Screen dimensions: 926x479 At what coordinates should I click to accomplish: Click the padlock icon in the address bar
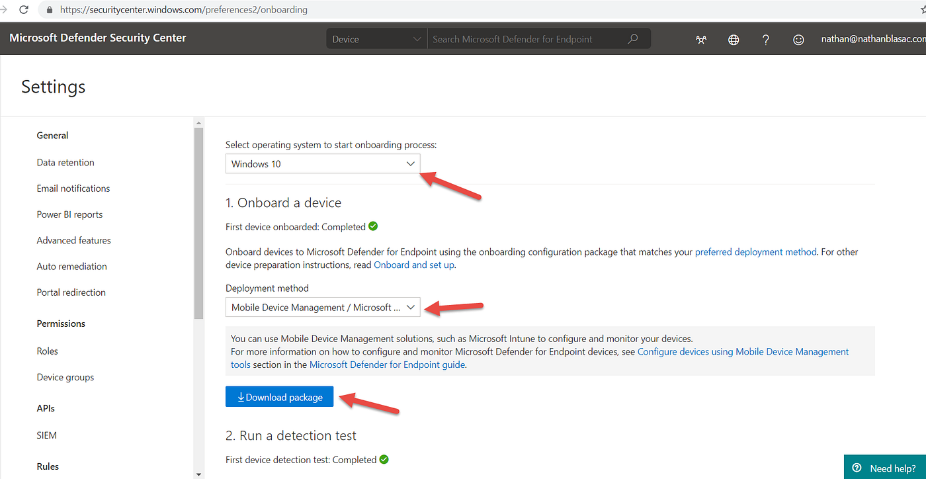pyautogui.click(x=48, y=9)
